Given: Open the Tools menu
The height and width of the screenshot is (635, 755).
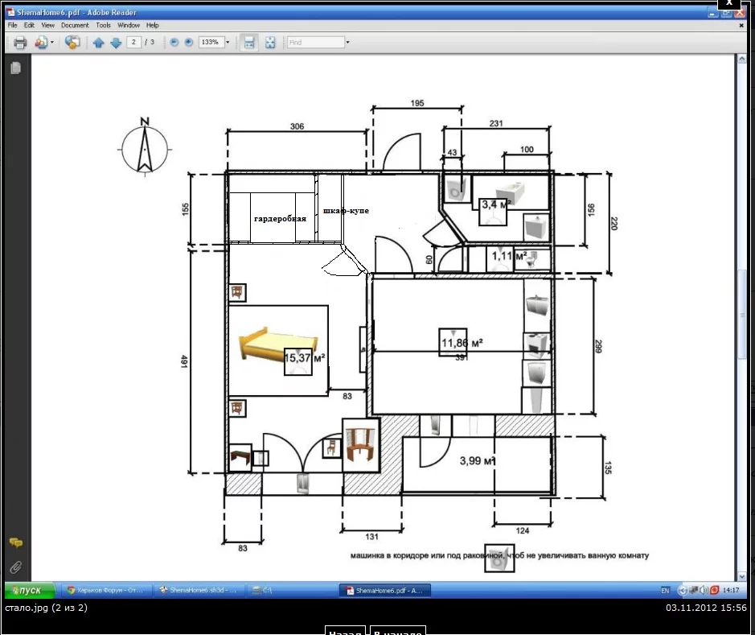Looking at the screenshot, I should pyautogui.click(x=103, y=25).
